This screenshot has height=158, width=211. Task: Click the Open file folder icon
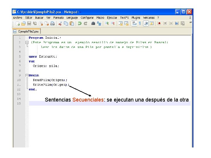tap(23, 23)
